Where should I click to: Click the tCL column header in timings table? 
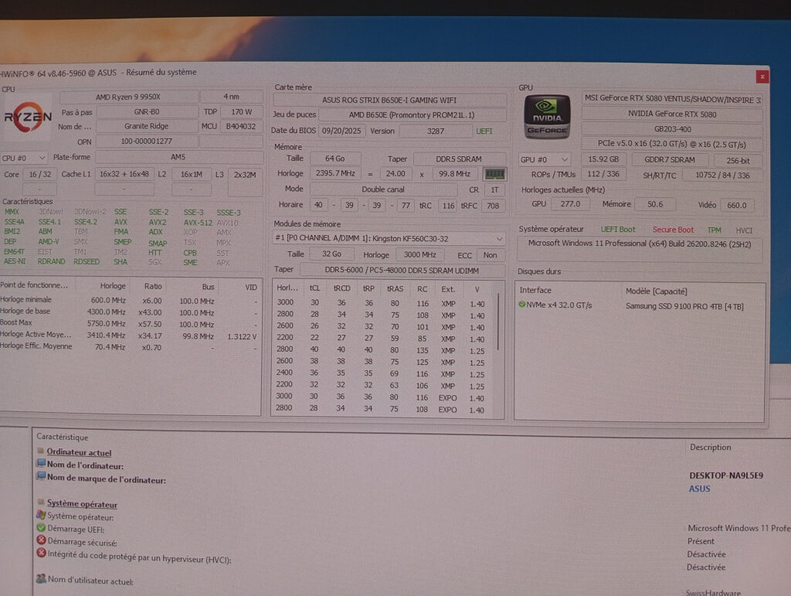tap(315, 288)
